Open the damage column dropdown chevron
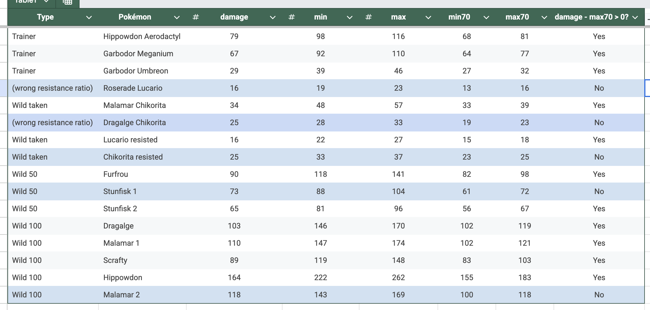 (x=273, y=18)
